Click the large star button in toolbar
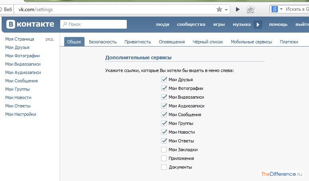The image size is (309, 181). (250, 9)
